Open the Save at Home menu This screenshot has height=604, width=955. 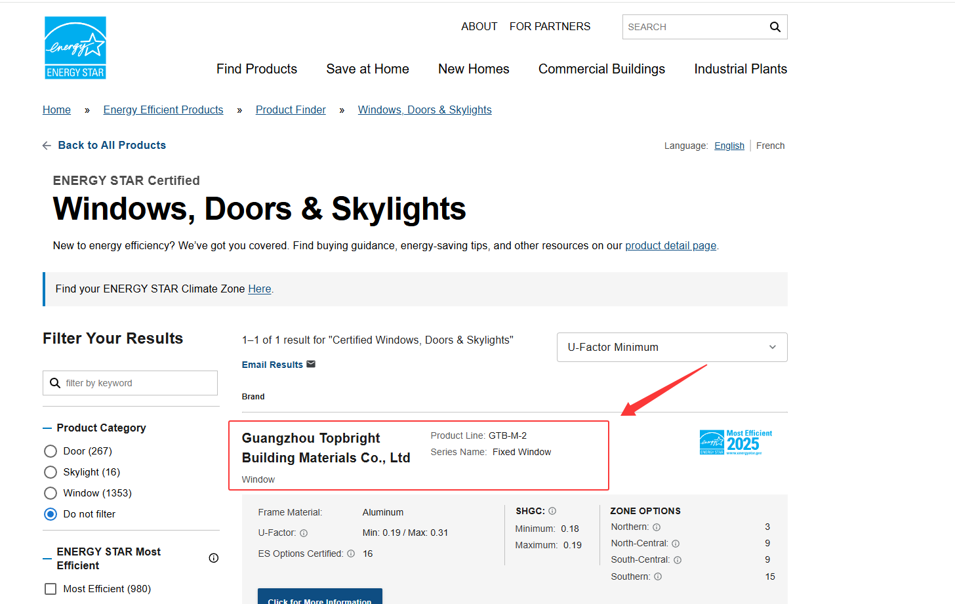click(367, 69)
